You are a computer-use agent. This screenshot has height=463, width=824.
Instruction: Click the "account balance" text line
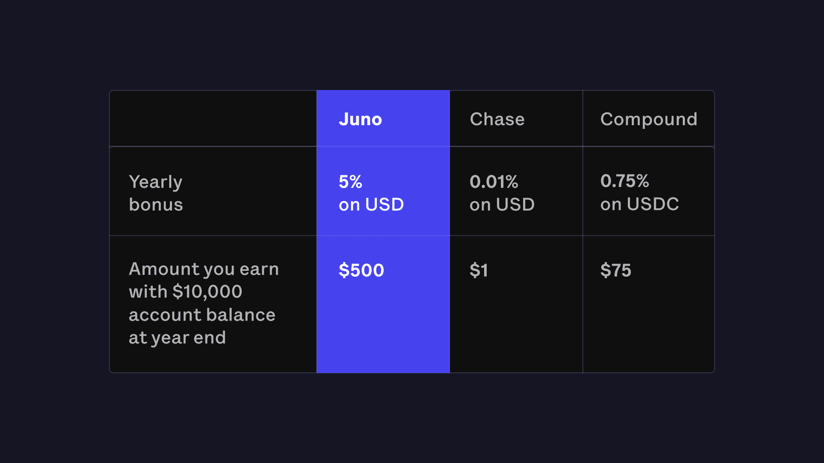click(202, 315)
